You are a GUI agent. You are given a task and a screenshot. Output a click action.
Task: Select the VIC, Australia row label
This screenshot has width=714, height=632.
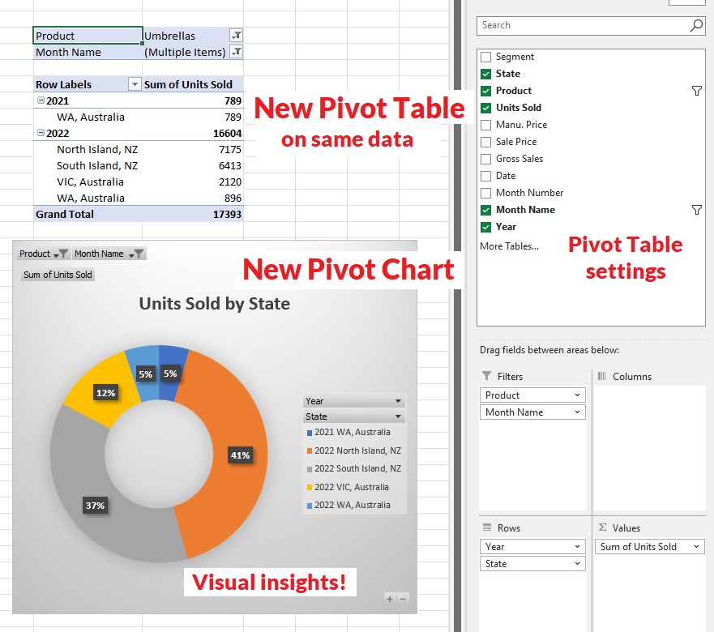tap(90, 181)
